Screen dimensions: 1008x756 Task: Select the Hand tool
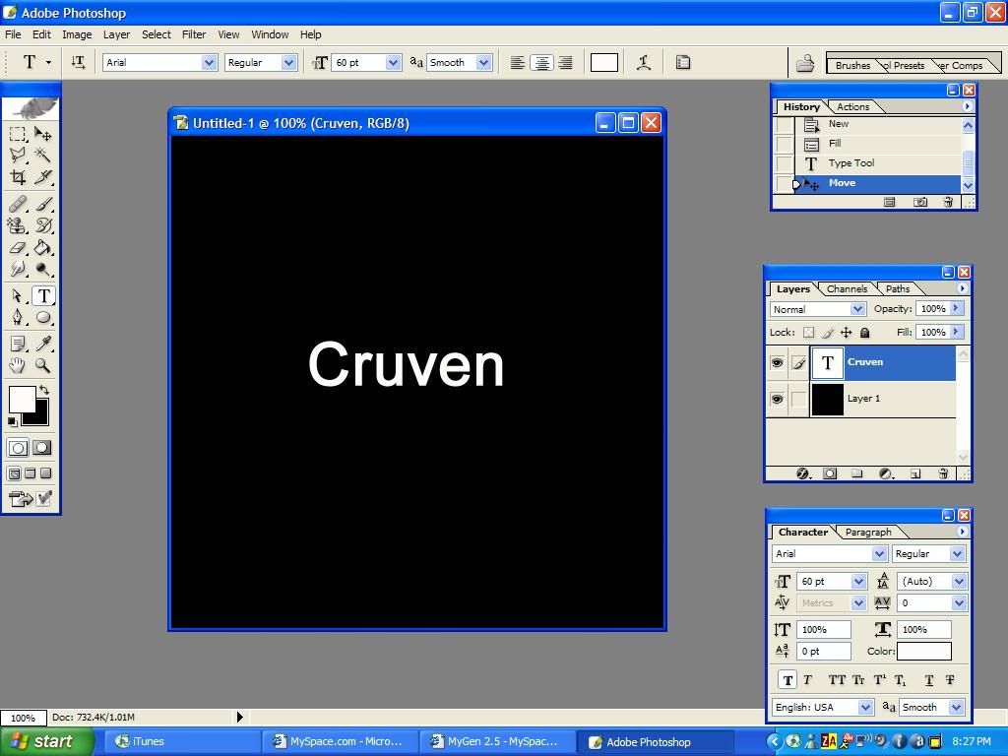pos(18,366)
